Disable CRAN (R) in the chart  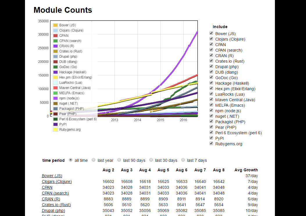point(211,55)
